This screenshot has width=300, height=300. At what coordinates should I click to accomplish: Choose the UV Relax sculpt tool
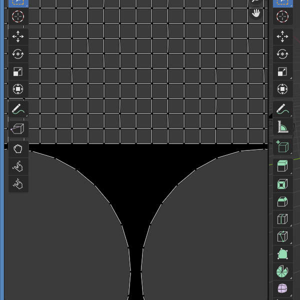point(18,166)
